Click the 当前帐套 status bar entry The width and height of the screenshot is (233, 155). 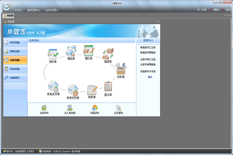[x=60, y=151]
